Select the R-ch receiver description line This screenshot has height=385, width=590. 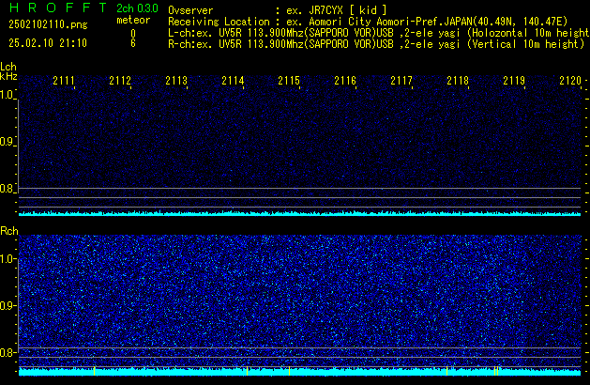tap(376, 44)
